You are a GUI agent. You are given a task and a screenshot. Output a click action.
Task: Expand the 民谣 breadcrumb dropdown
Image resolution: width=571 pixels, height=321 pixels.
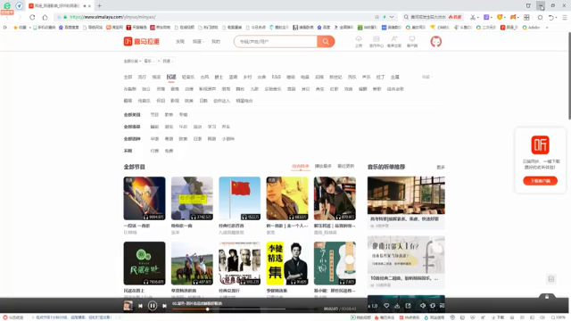coord(168,61)
